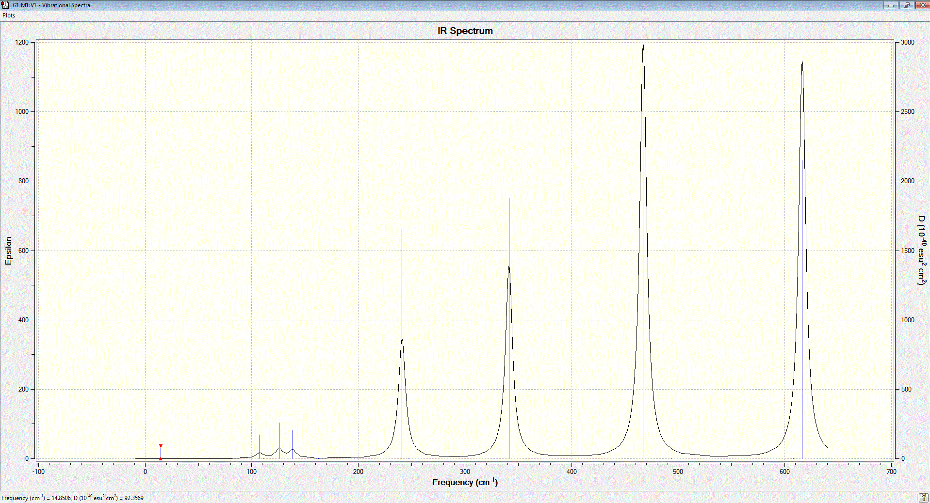Select the small peak line near 108 cm-1
930x503 pixels.
click(x=260, y=447)
